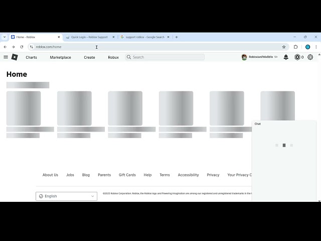Click the Home page heading

pos(17,74)
